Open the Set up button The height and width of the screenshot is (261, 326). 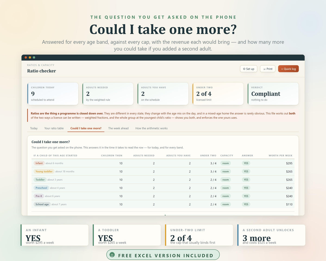pos(249,69)
